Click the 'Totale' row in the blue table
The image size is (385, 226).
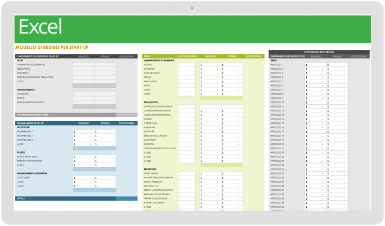[x=76, y=199]
